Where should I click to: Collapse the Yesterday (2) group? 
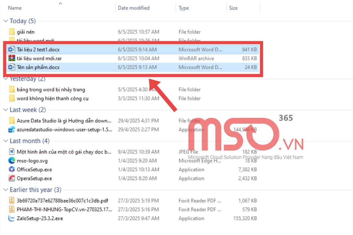coord(5,79)
